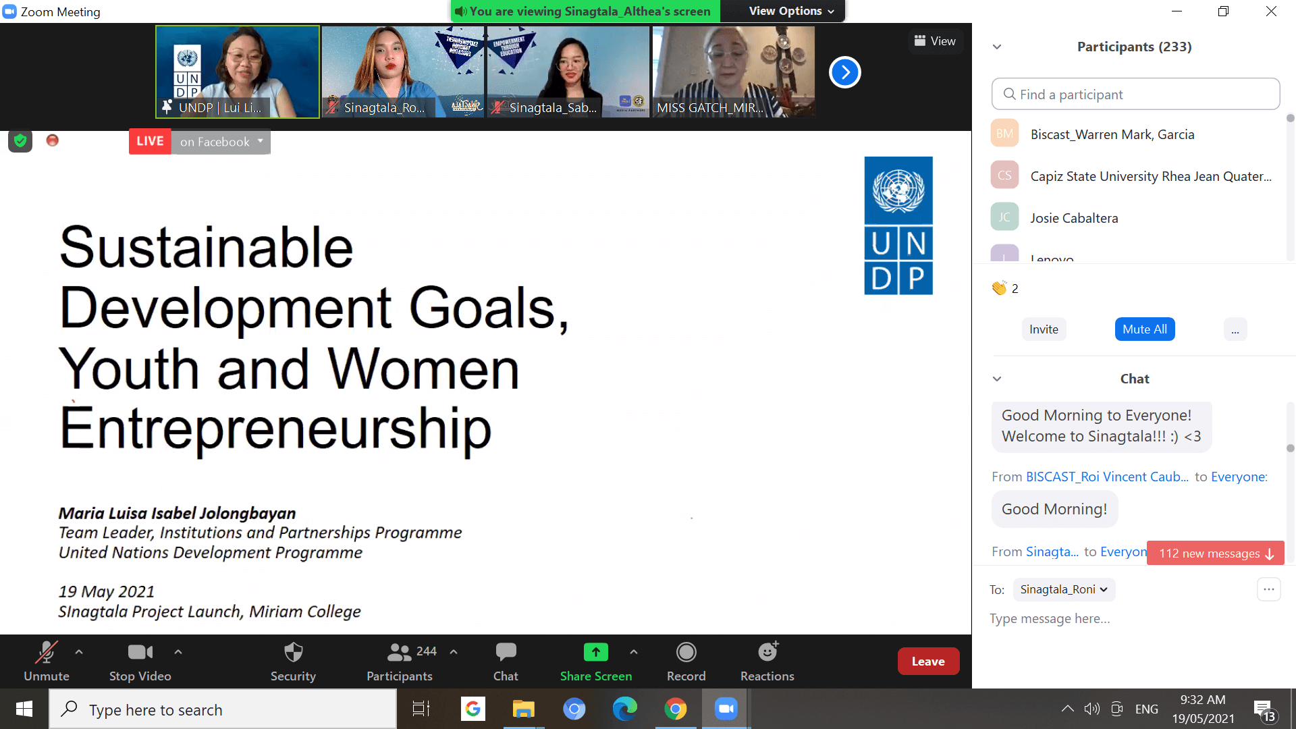Click the Zoom taskbar icon
The width and height of the screenshot is (1296, 729).
coord(726,709)
